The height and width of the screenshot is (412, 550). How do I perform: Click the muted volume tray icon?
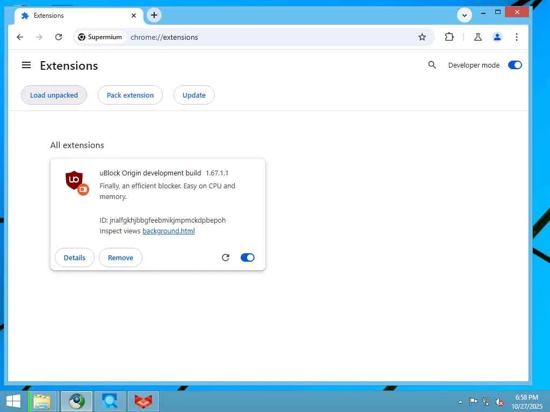pos(499,402)
